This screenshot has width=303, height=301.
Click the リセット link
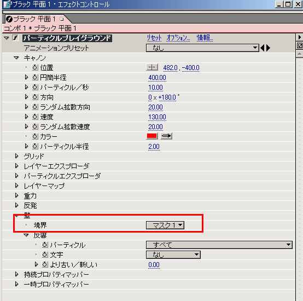point(154,38)
